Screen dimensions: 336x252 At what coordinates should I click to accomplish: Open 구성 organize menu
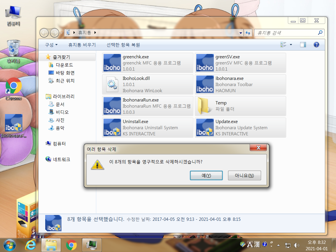point(51,45)
